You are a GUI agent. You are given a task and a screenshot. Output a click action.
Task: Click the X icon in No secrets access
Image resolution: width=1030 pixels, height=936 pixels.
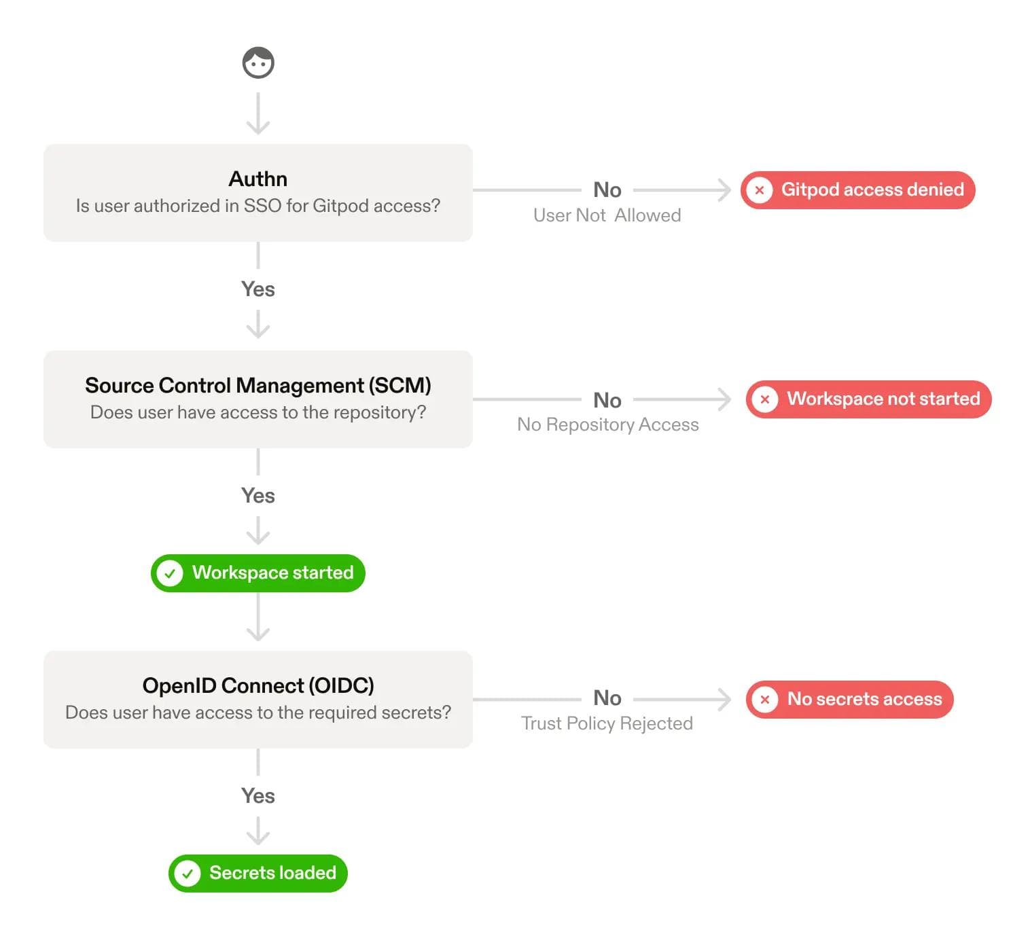(765, 700)
